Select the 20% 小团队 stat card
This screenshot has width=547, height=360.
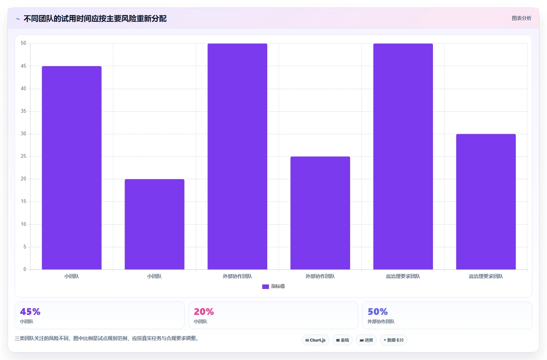[273, 315]
